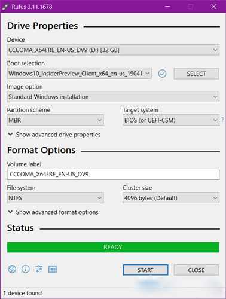This screenshot has height=299, width=226.
Task: Click the START button
Action: coord(145,270)
